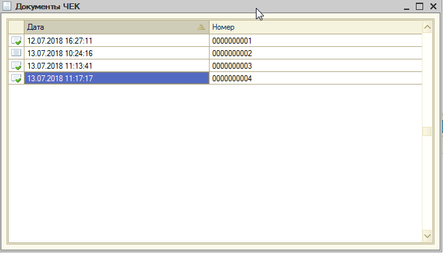443x253 pixels.
Task: Select number cell 0000000004
Action: pyautogui.click(x=315, y=78)
